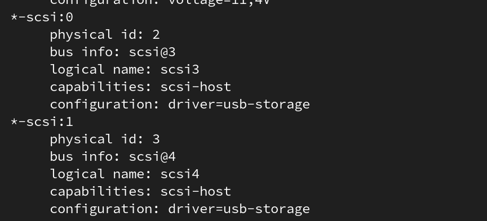Click the logical name value 'scsi4'
This screenshot has height=221, width=487.
click(x=180, y=174)
